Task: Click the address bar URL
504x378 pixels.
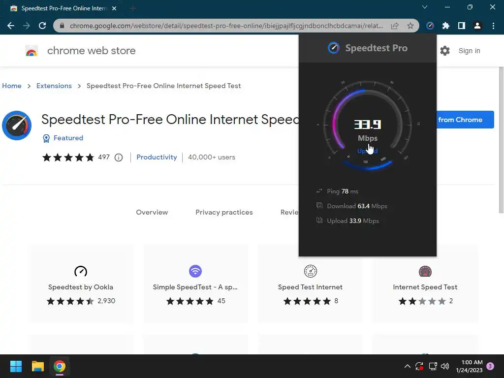Action: pyautogui.click(x=226, y=26)
